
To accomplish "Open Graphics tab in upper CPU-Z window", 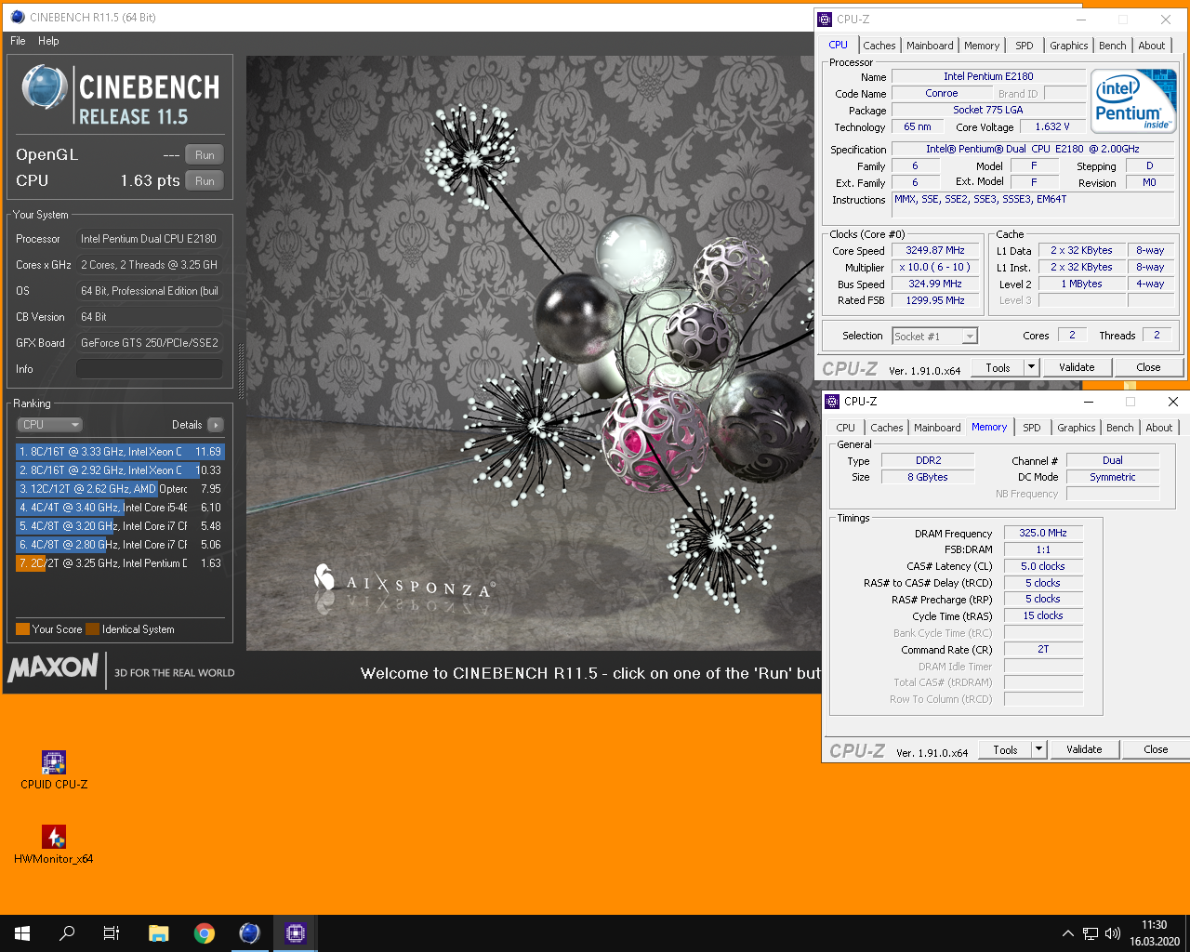I will pos(1069,46).
